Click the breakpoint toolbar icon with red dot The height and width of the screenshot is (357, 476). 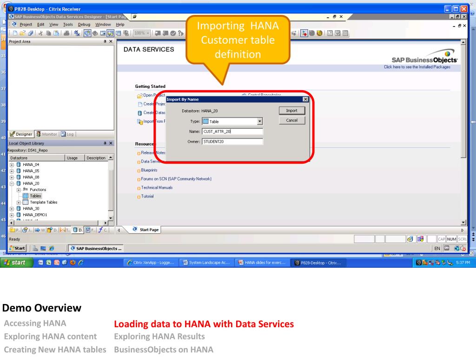304,33
